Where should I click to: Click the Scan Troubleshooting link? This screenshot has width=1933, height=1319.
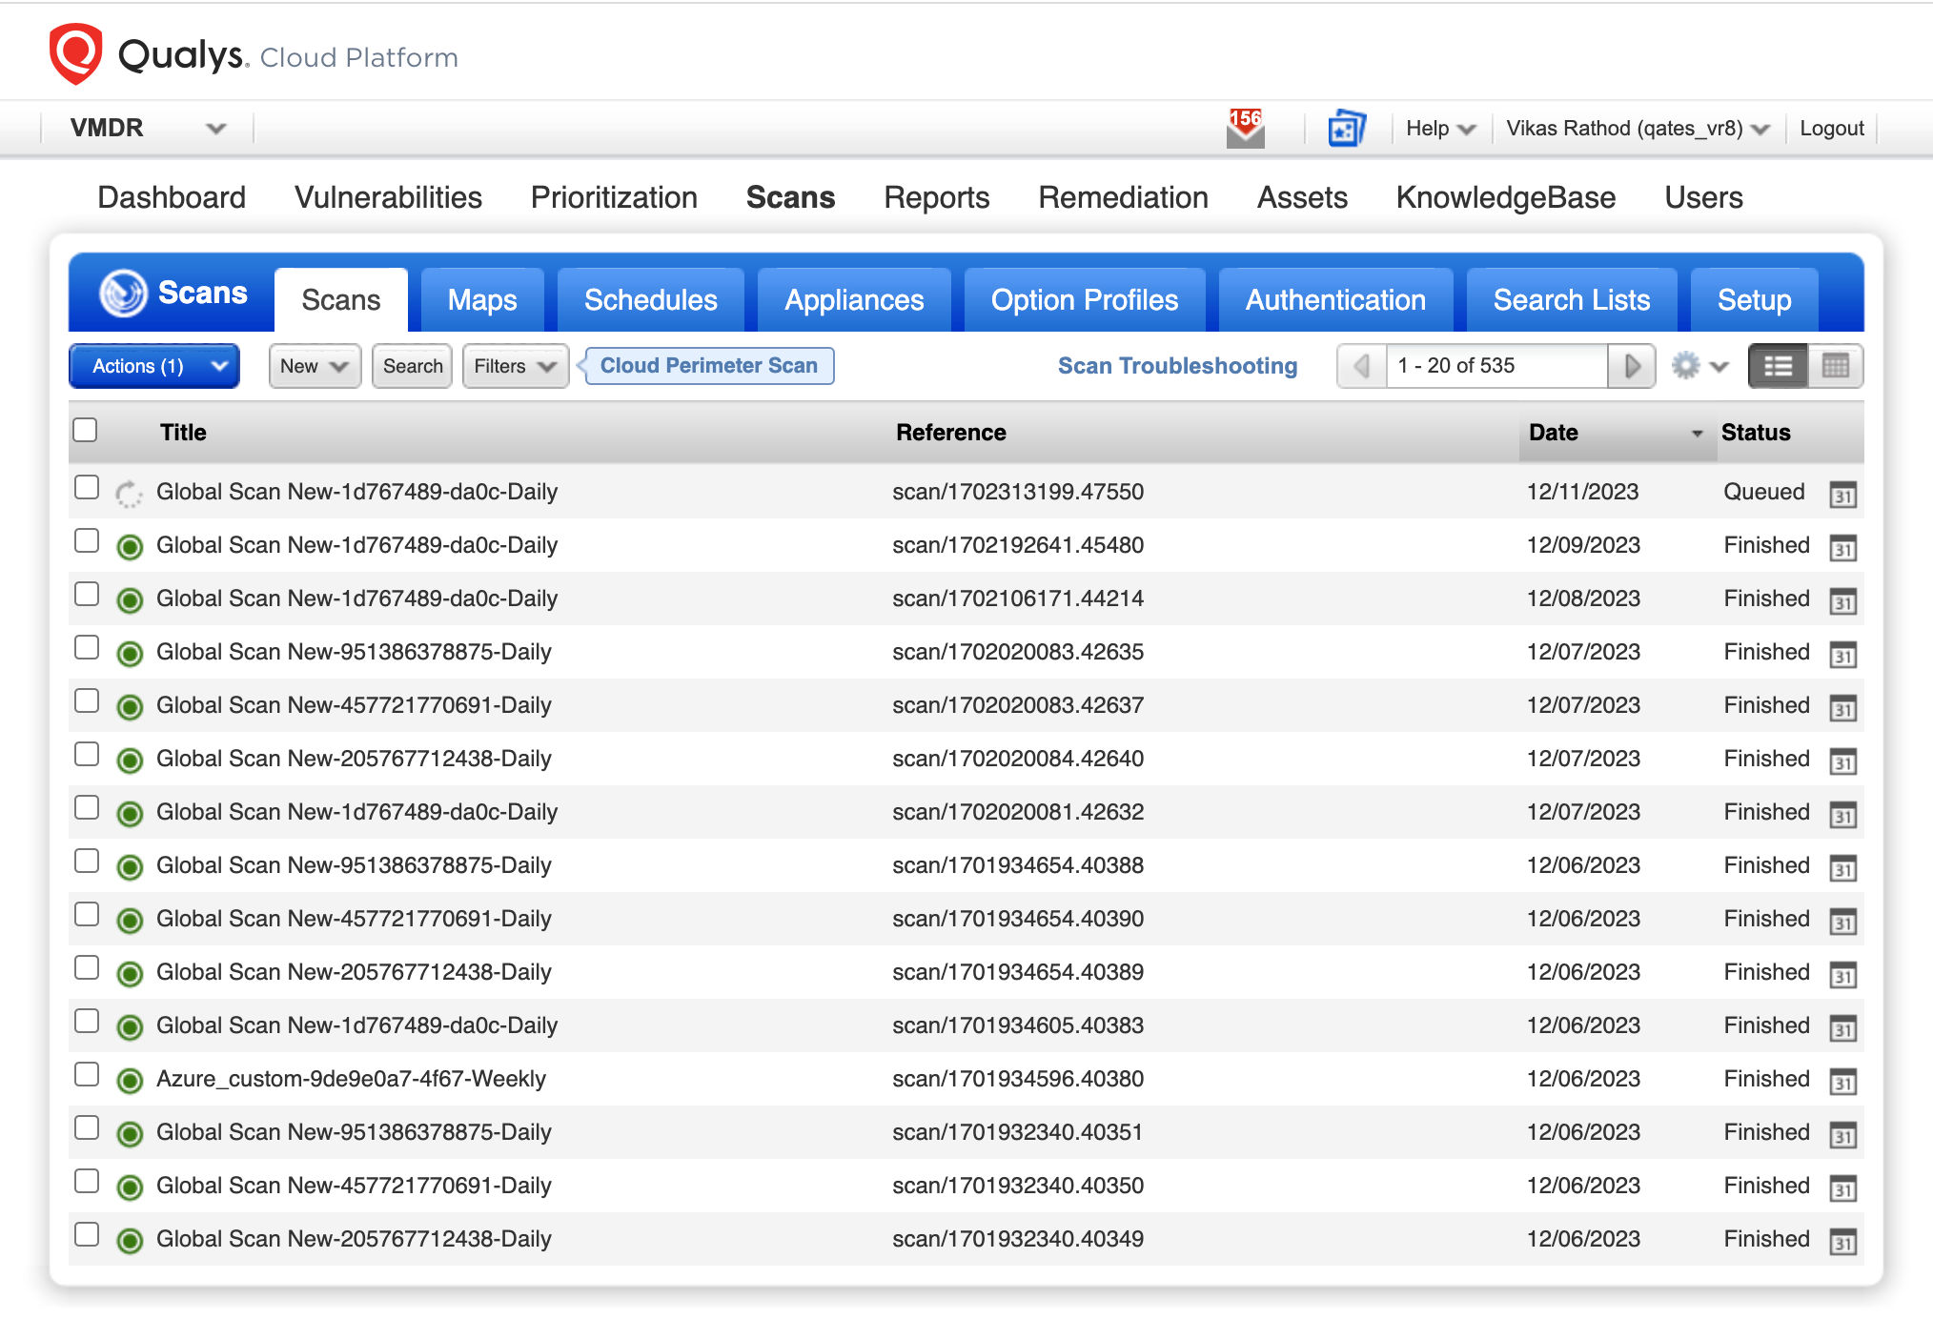click(1177, 365)
